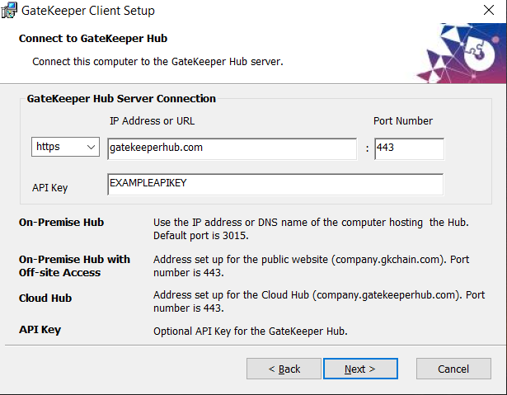This screenshot has height=395, width=507.
Task: Cancel the setup wizard
Action: click(453, 369)
